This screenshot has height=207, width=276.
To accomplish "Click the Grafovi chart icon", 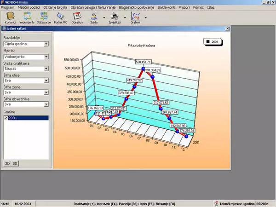I will (x=135, y=17).
